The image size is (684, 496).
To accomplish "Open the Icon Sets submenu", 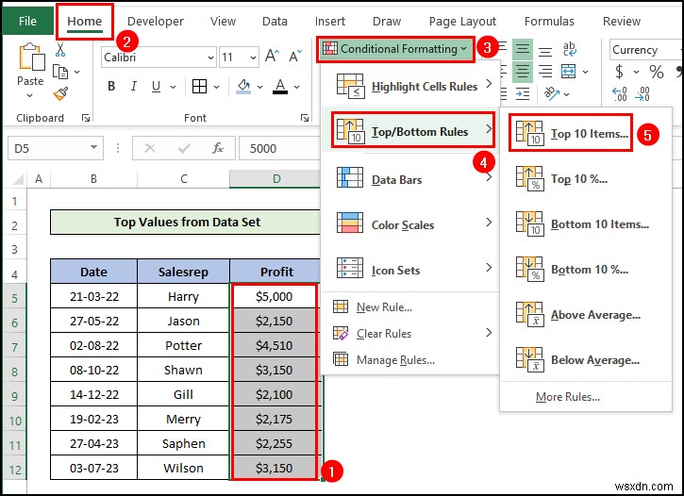I will click(410, 270).
